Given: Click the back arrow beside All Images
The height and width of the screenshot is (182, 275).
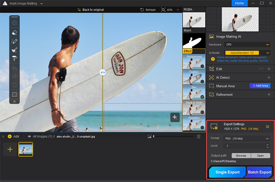Looking at the screenshot, I should 29,136.
